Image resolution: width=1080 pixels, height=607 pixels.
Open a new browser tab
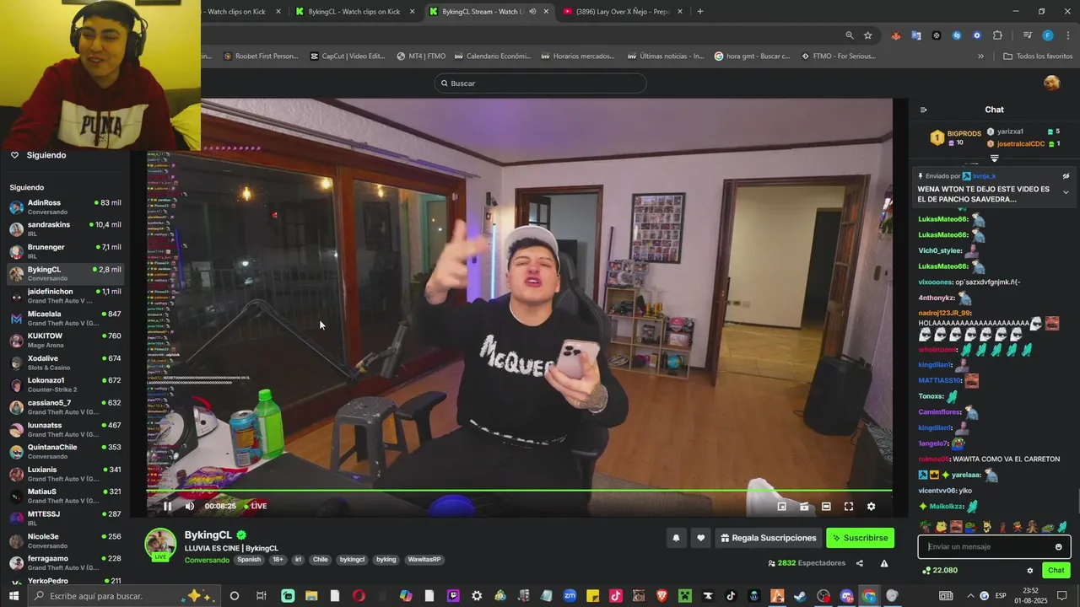point(700,12)
